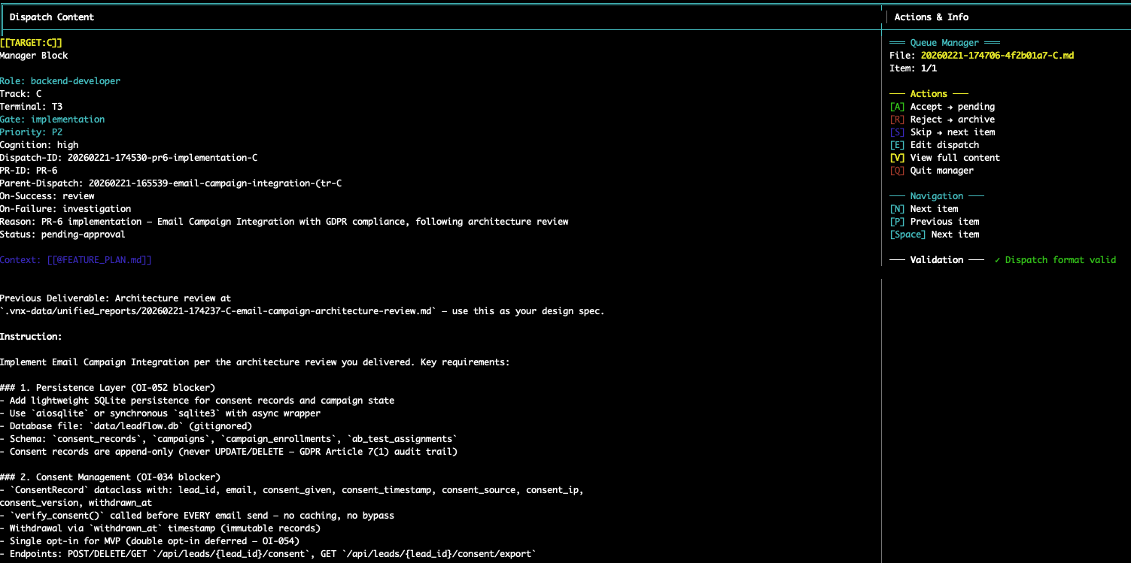Click the [[TARGET:C]] tag

tap(32, 42)
